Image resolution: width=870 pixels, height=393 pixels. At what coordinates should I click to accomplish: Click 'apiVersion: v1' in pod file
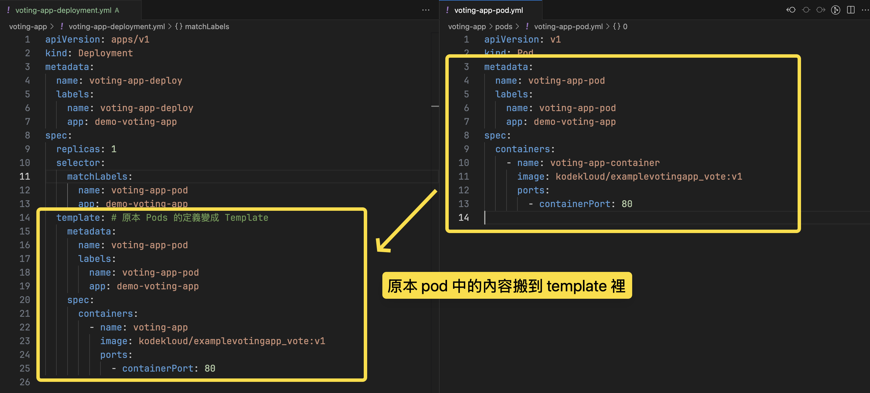(x=523, y=39)
